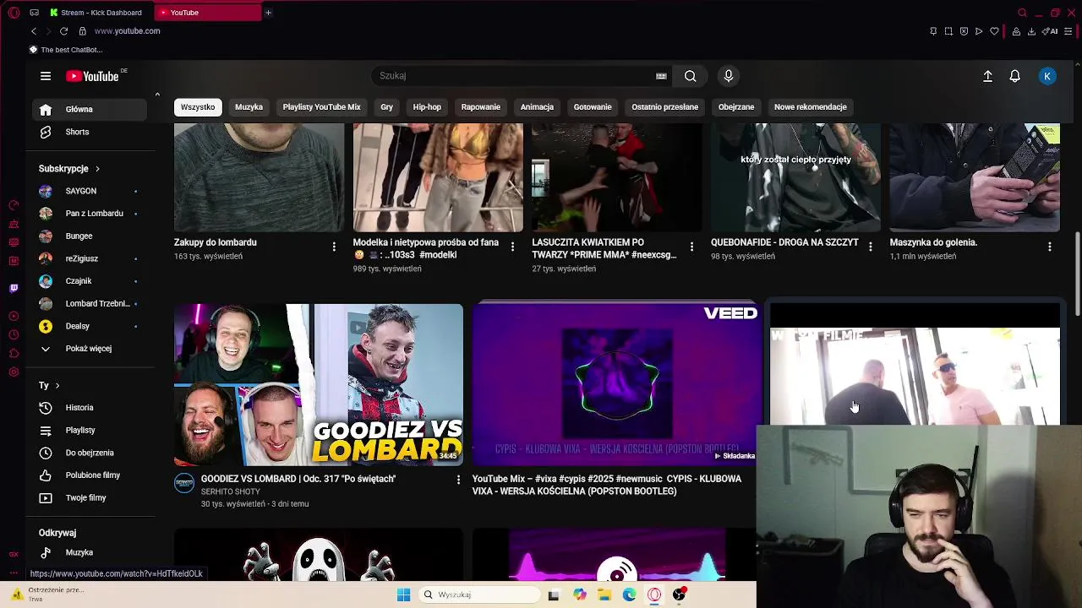Select the Hip-hop filter chip

point(427,107)
